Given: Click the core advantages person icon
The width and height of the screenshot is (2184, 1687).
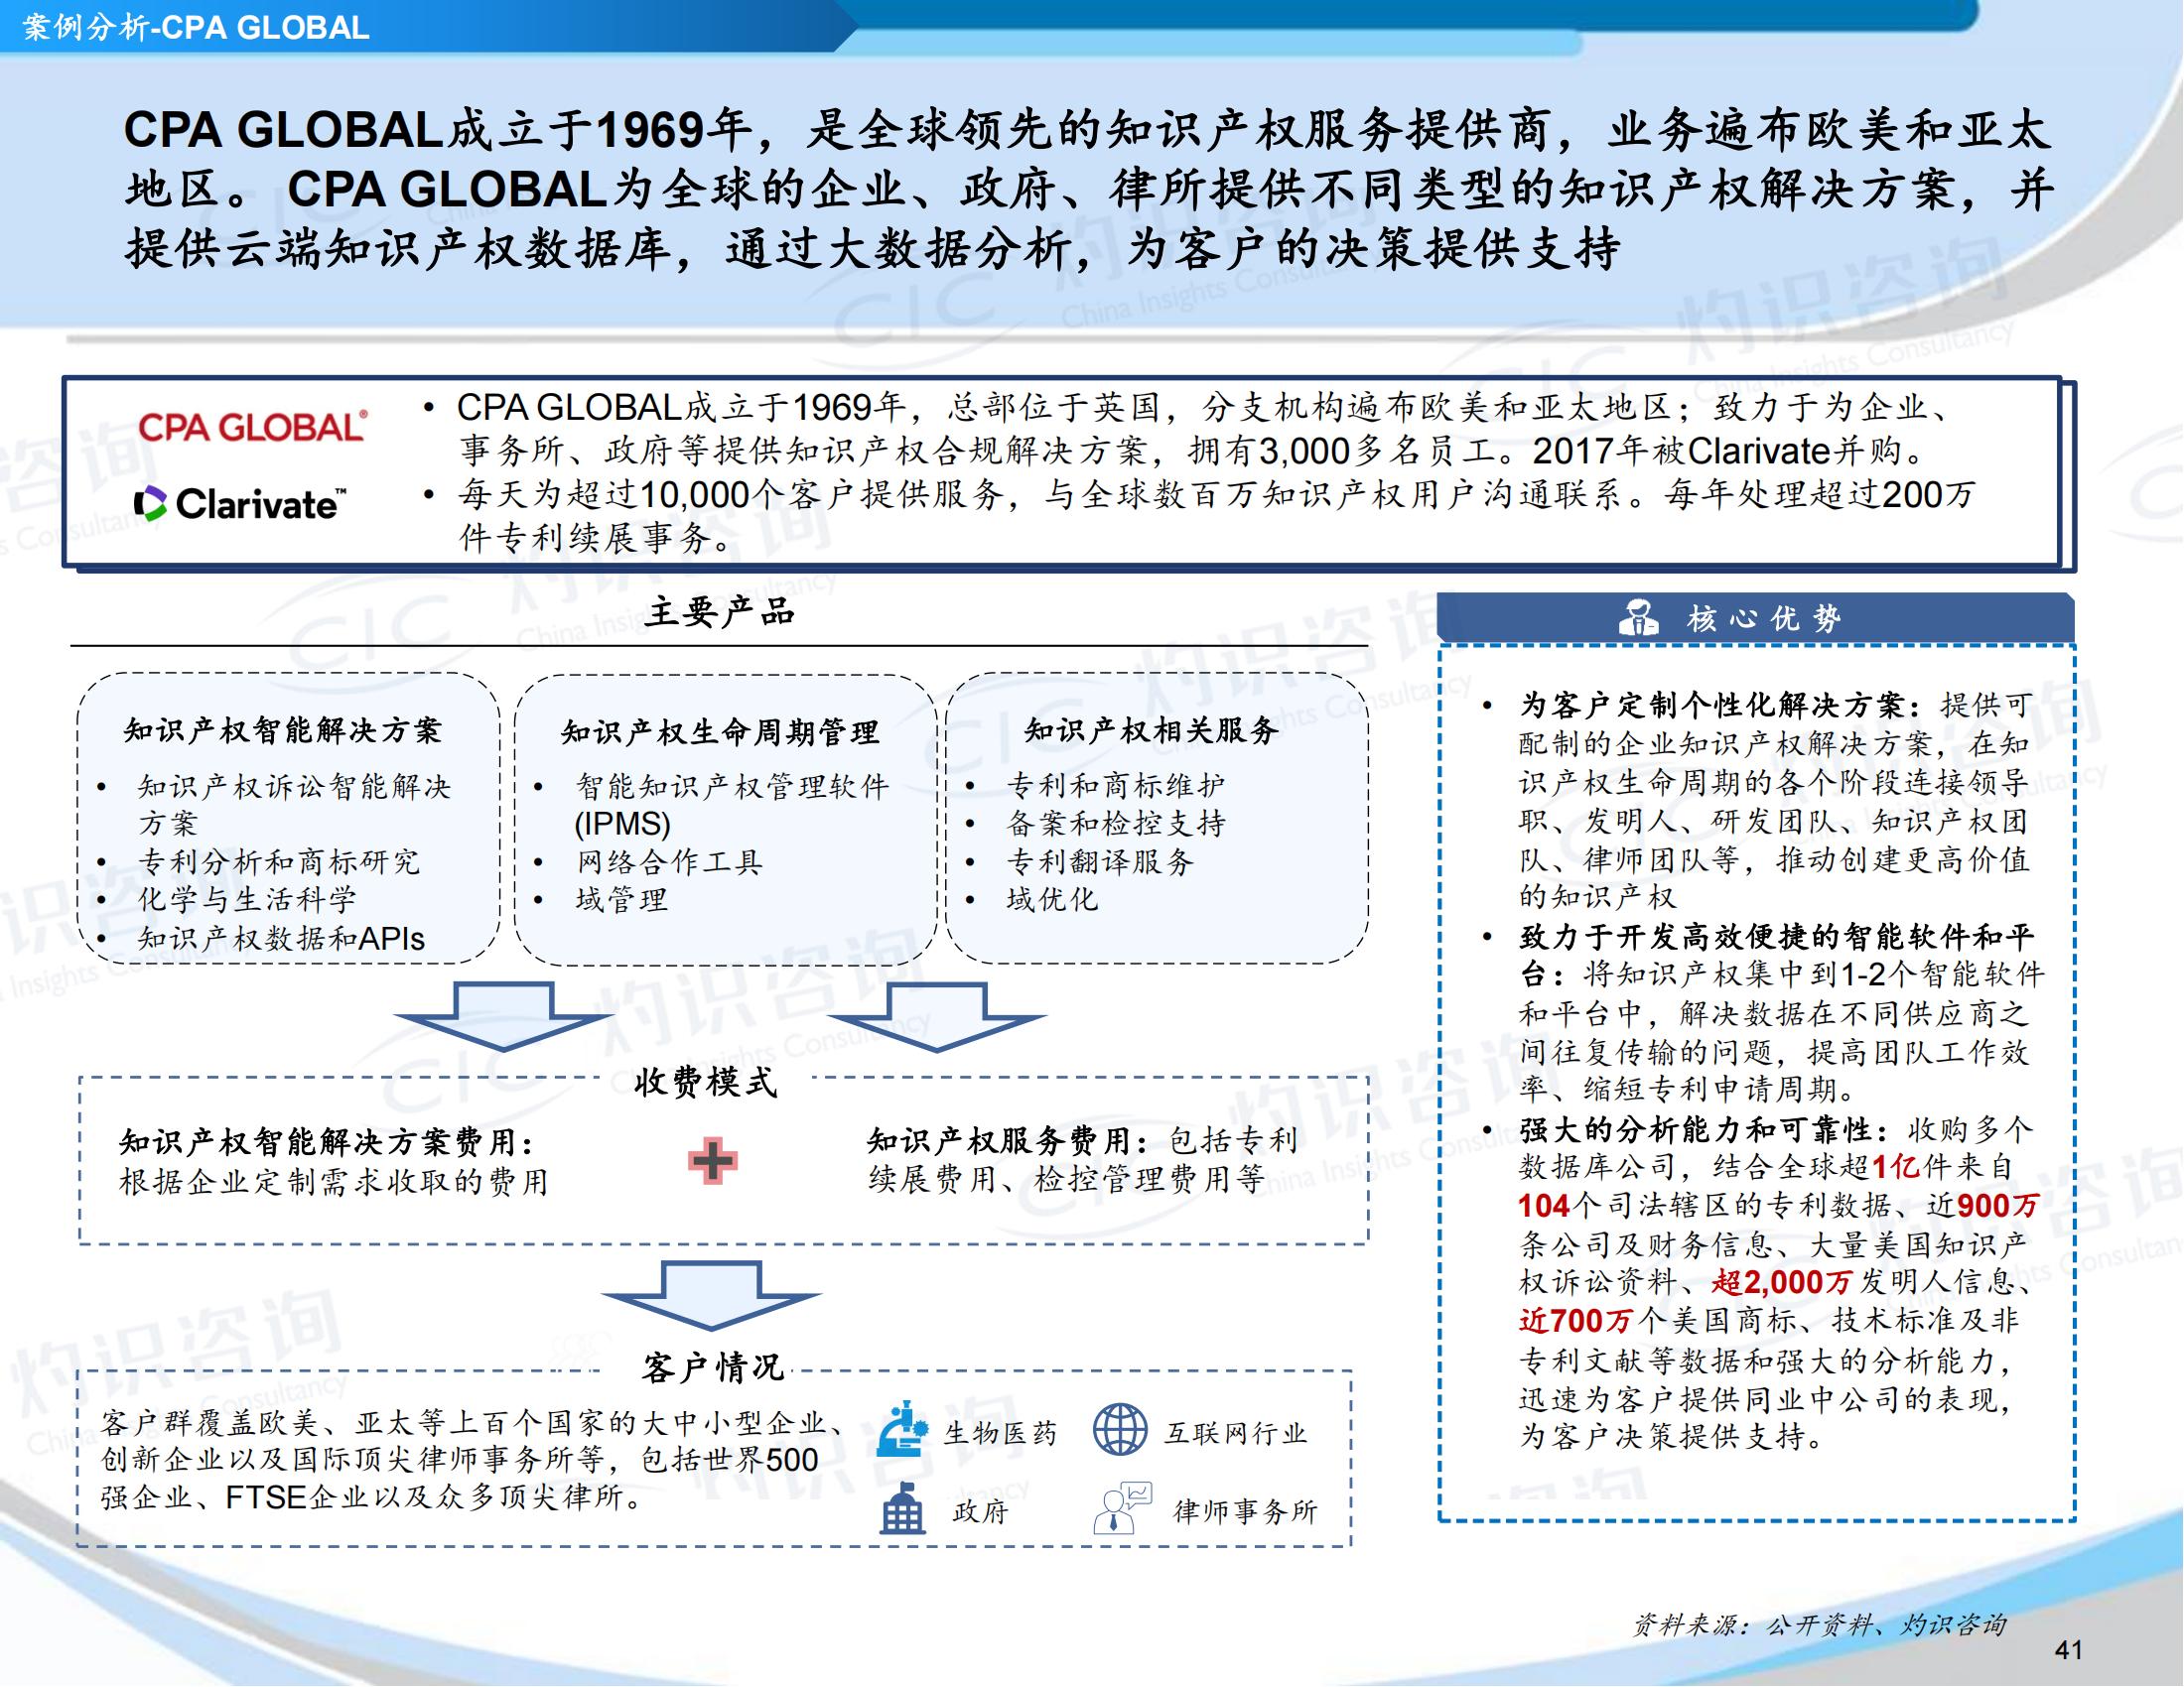Looking at the screenshot, I should [x=1638, y=617].
